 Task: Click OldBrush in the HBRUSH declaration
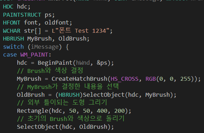point(72,39)
